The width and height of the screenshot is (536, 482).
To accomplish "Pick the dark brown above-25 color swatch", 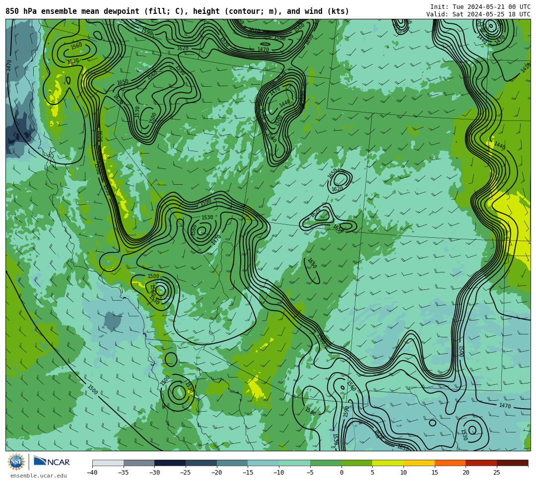I will coord(512,463).
